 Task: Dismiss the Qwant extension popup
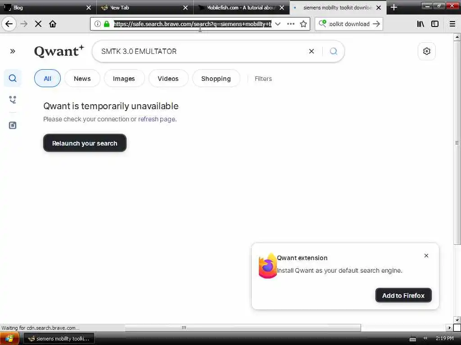[x=426, y=256]
